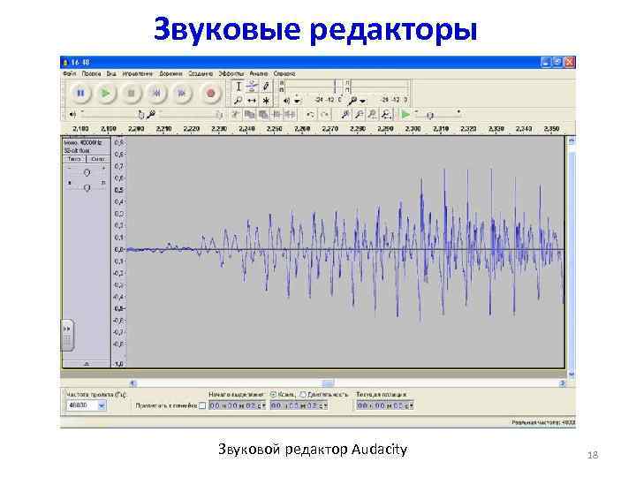Image resolution: width=636 pixels, height=477 pixels.
Task: Open the Вид menu
Action: tap(111, 74)
